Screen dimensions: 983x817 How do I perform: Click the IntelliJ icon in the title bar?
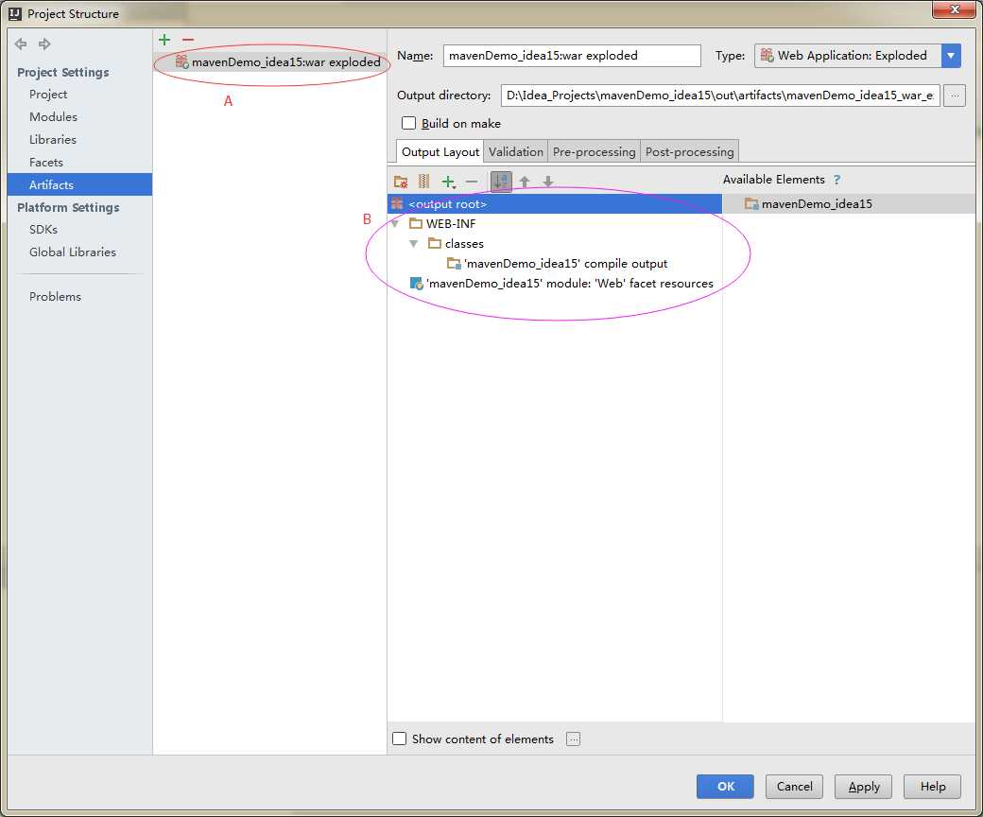pos(15,13)
